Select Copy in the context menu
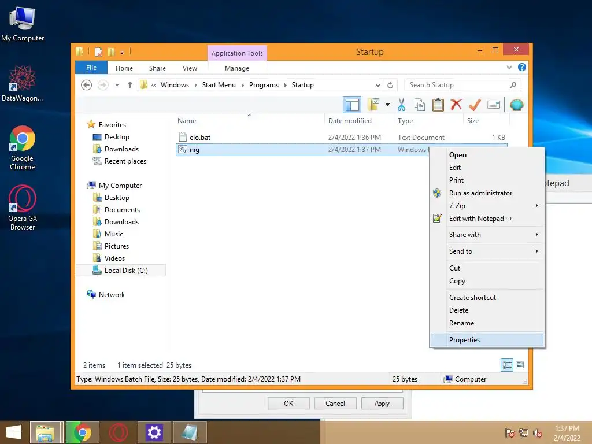Image resolution: width=592 pixels, height=444 pixels. pos(487,281)
